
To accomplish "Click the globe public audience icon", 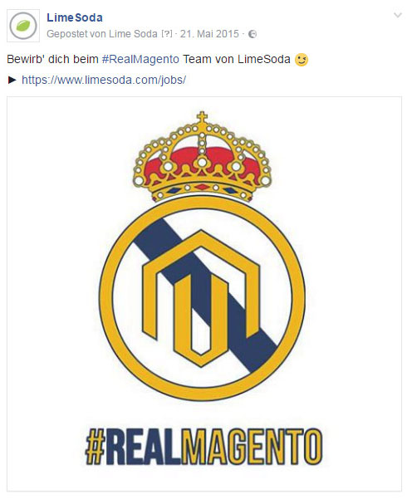I will pyautogui.click(x=253, y=34).
